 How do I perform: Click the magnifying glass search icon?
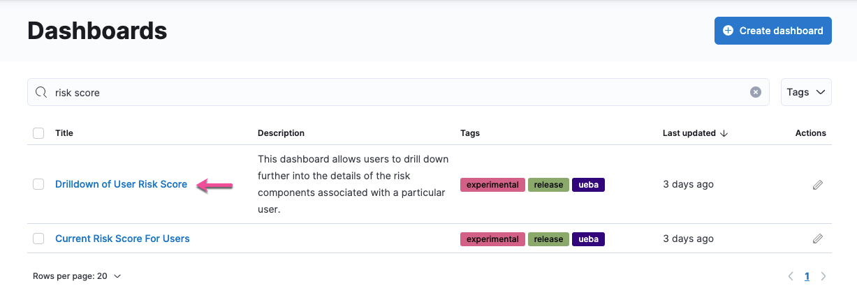point(41,92)
